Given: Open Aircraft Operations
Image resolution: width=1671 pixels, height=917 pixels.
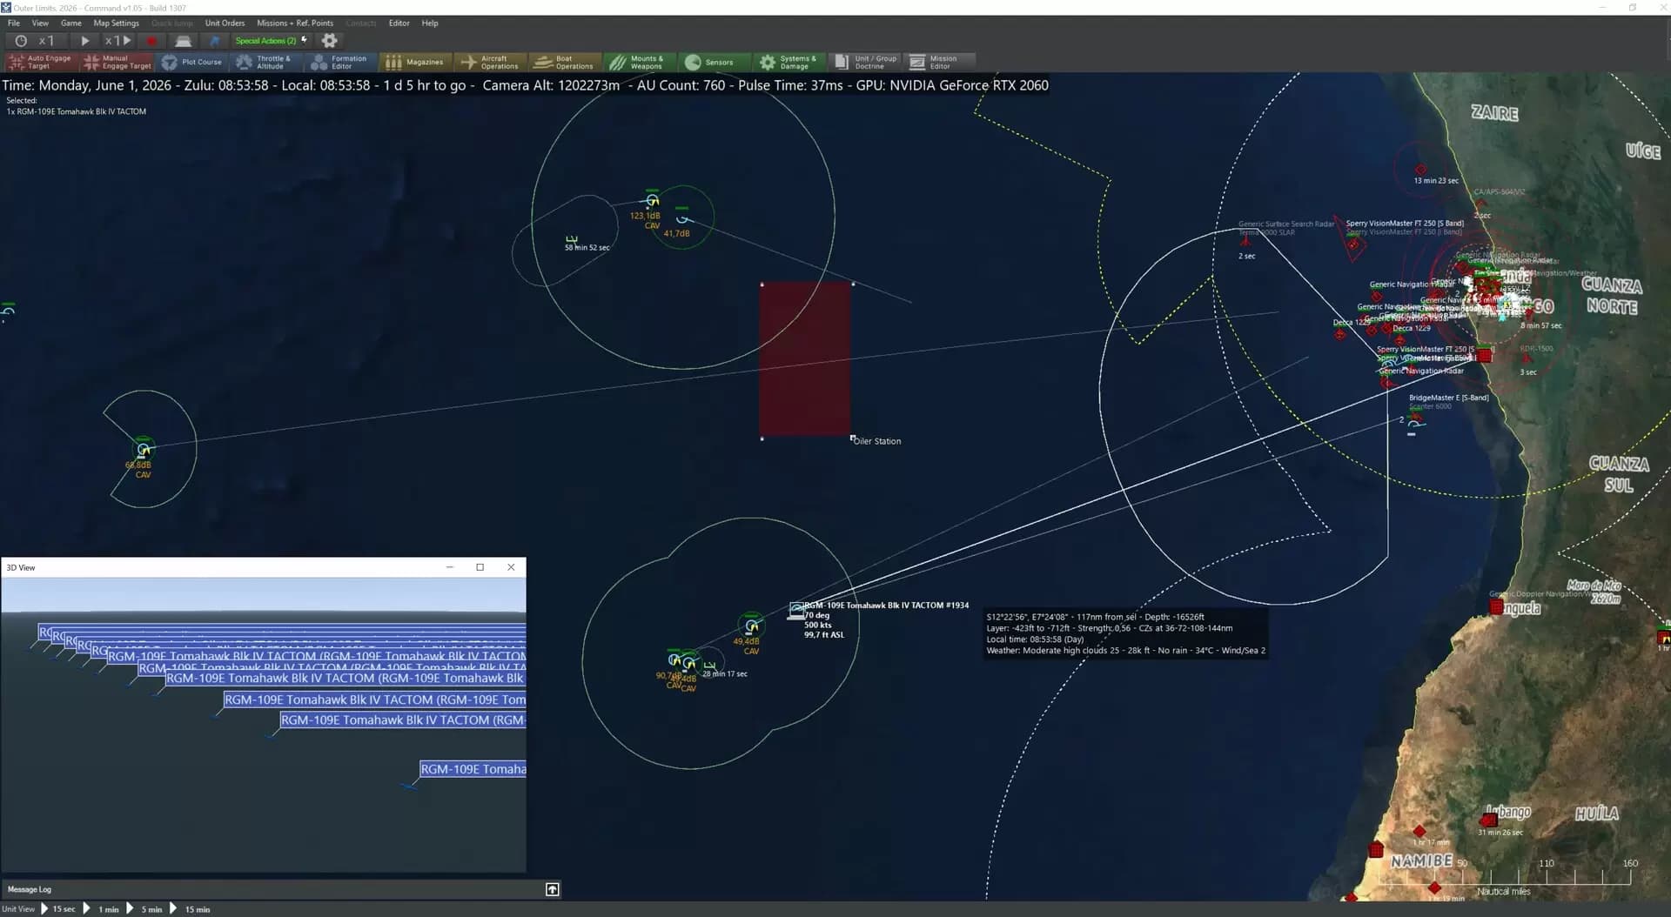Looking at the screenshot, I should (490, 62).
